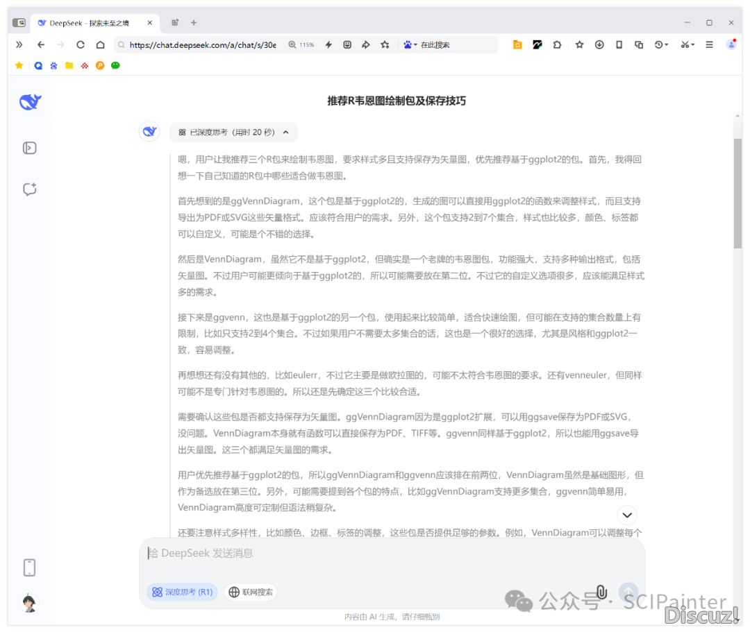Open a new tab with the plus button
The image size is (750, 632).
[x=194, y=22]
